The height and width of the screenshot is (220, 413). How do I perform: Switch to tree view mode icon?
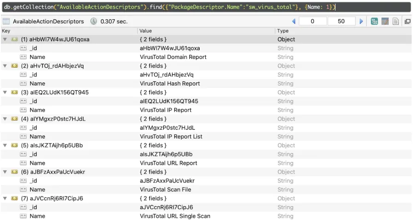tap(374, 21)
